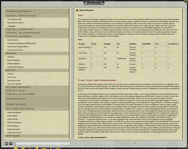This screenshot has width=188, height=149.
Task: Click the Reference window title
Action: point(94,2)
